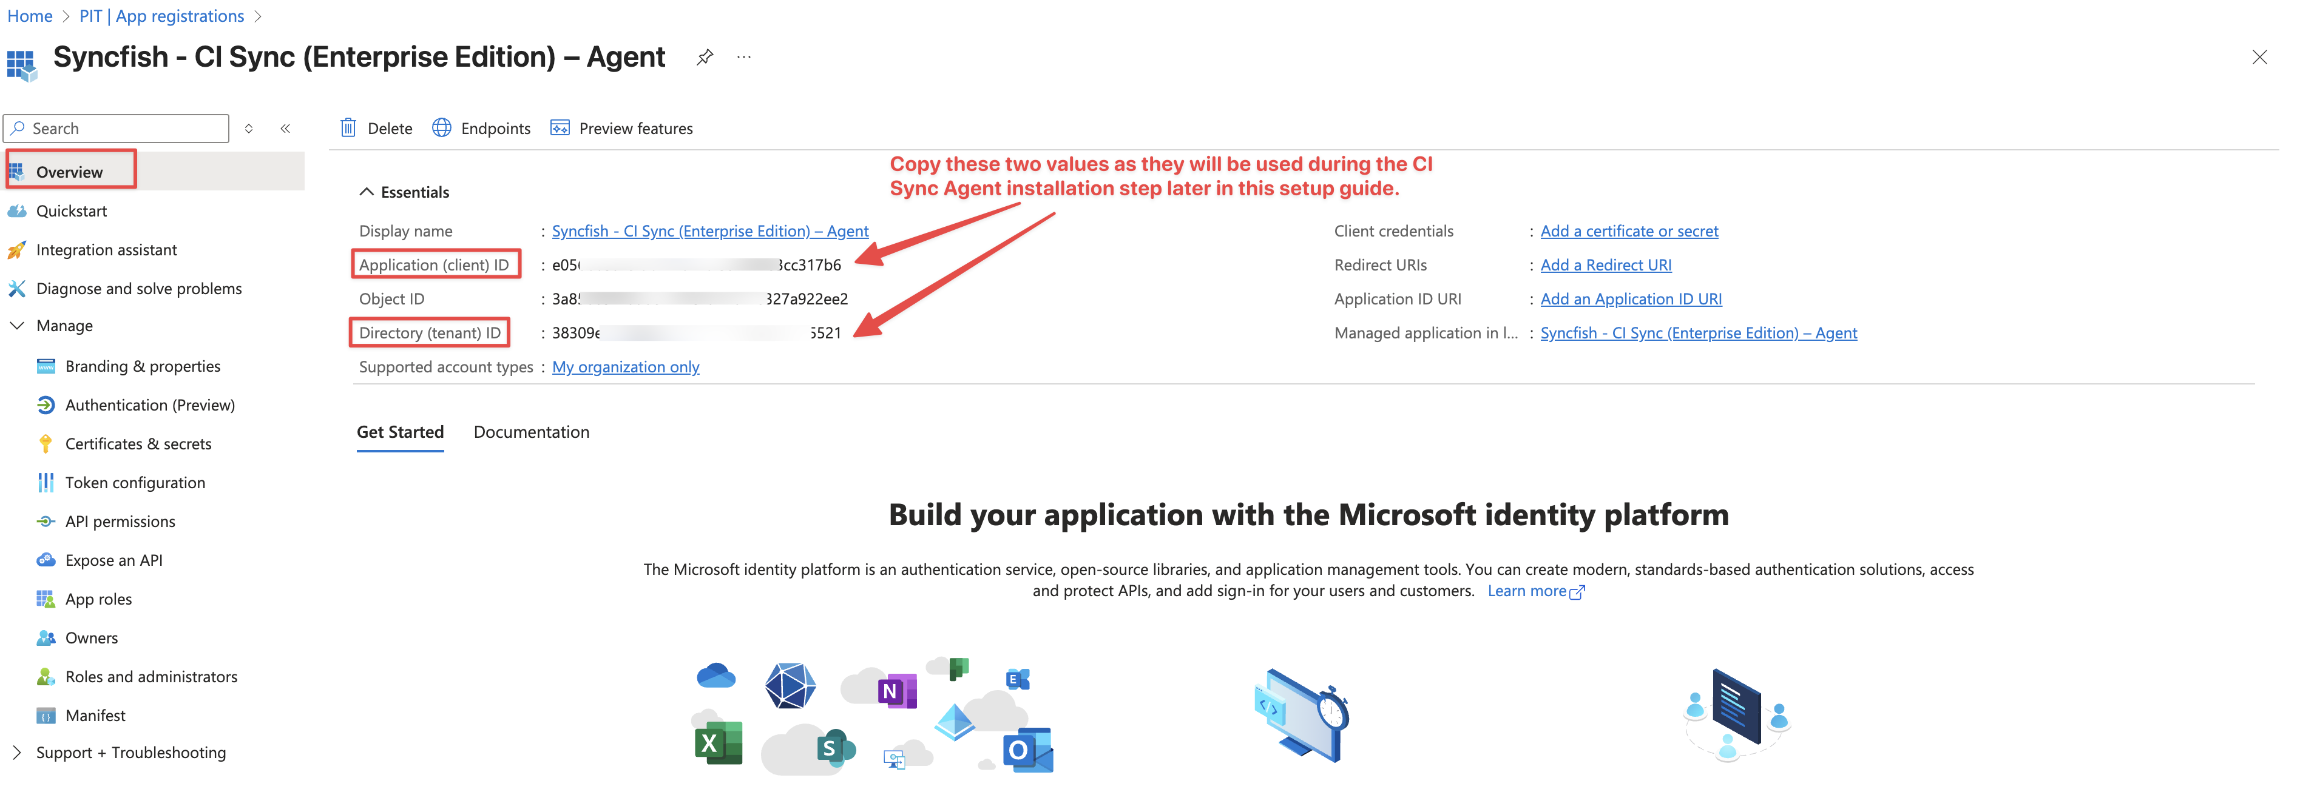Image resolution: width=2300 pixels, height=792 pixels.
Task: Focus the sidebar Search field
Action: pyautogui.click(x=116, y=129)
